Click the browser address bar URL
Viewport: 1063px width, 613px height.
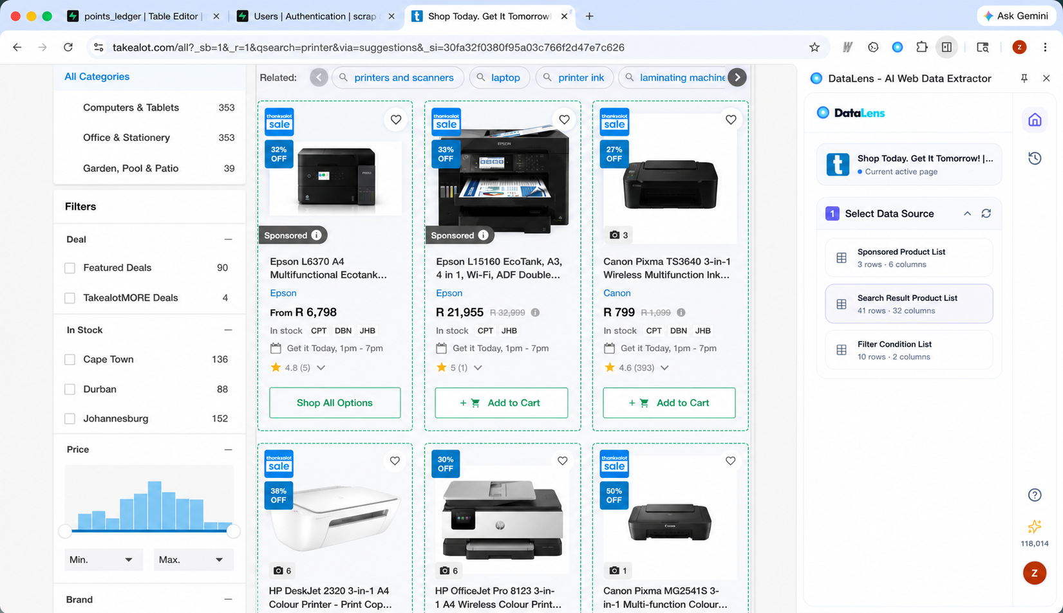click(x=368, y=47)
